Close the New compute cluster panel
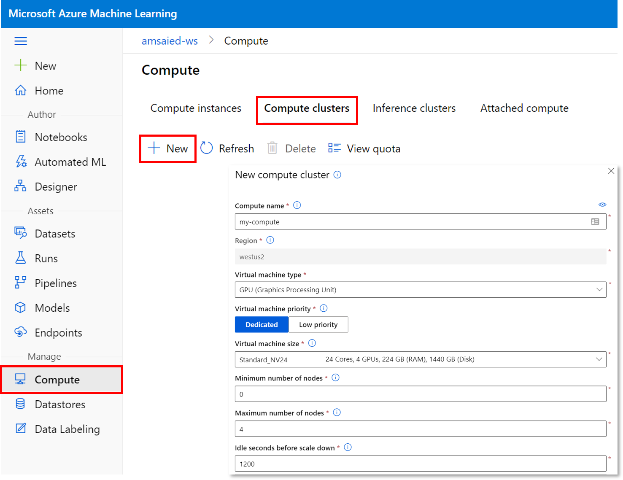623x480 pixels. [x=611, y=171]
